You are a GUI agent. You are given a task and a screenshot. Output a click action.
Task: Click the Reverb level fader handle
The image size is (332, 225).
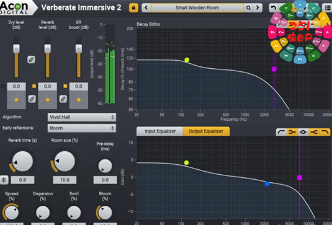tap(47, 48)
